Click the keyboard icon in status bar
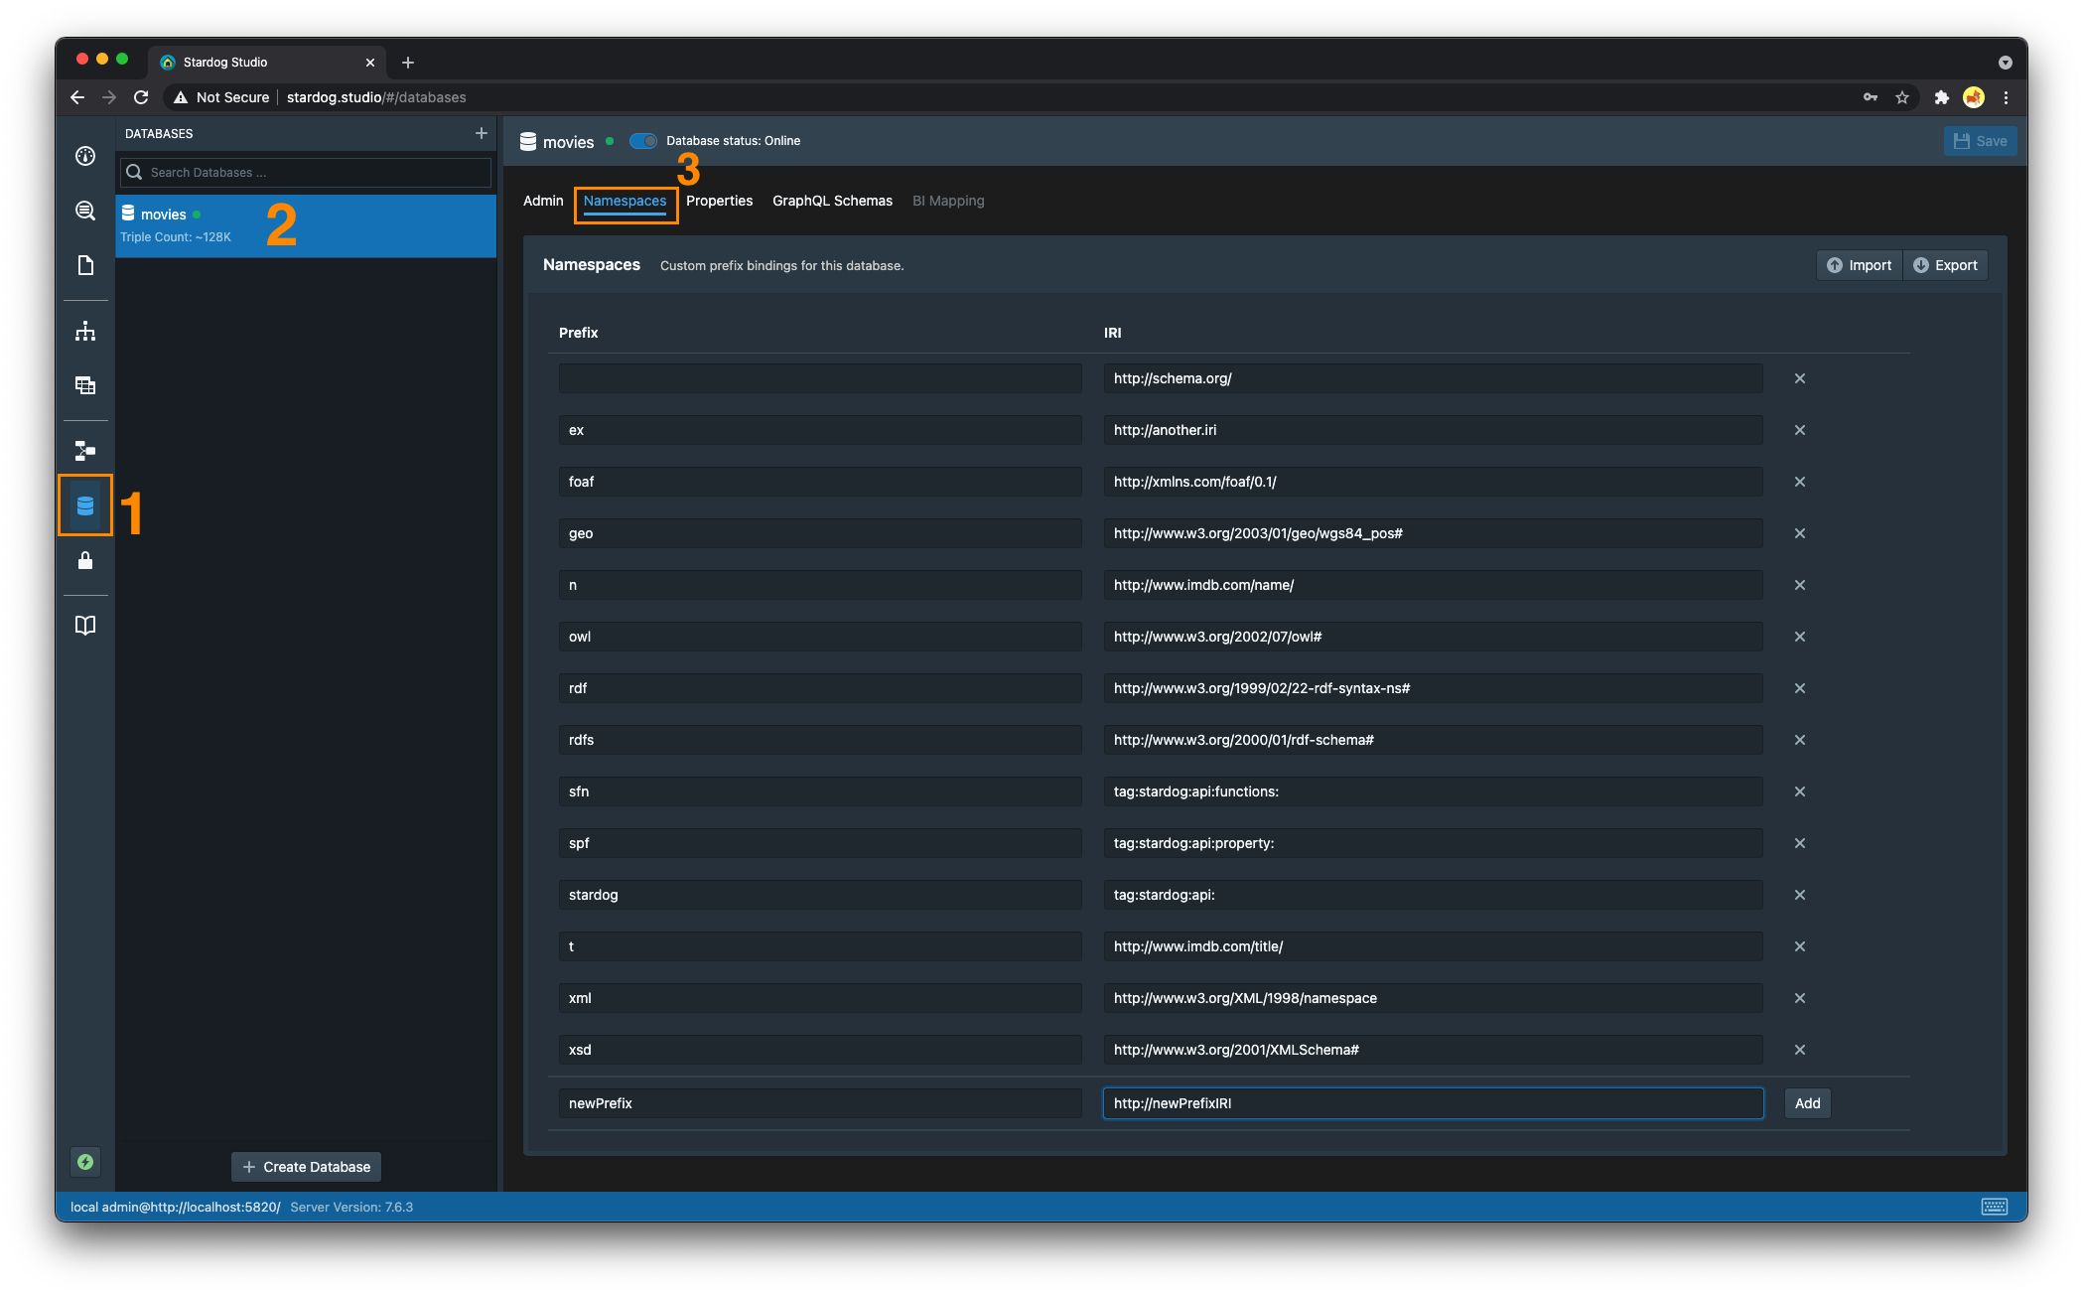 click(1994, 1207)
